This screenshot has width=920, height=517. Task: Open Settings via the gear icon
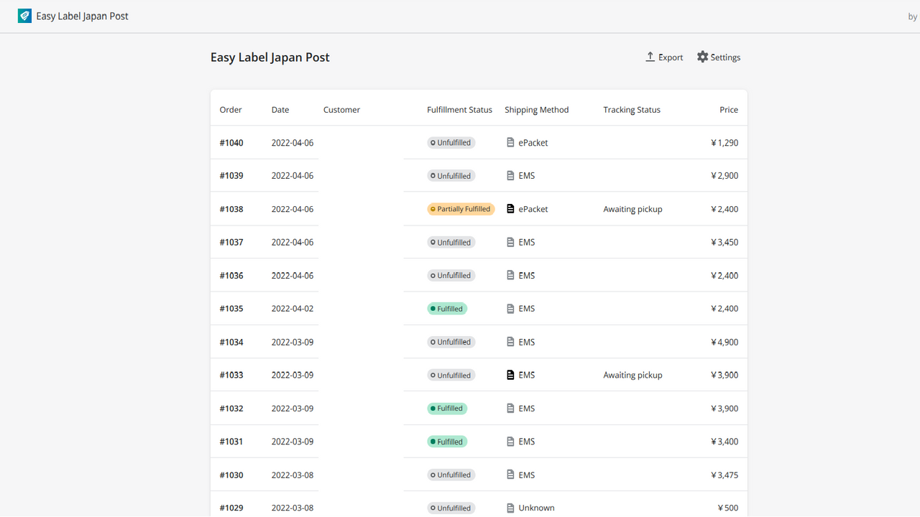click(x=701, y=56)
